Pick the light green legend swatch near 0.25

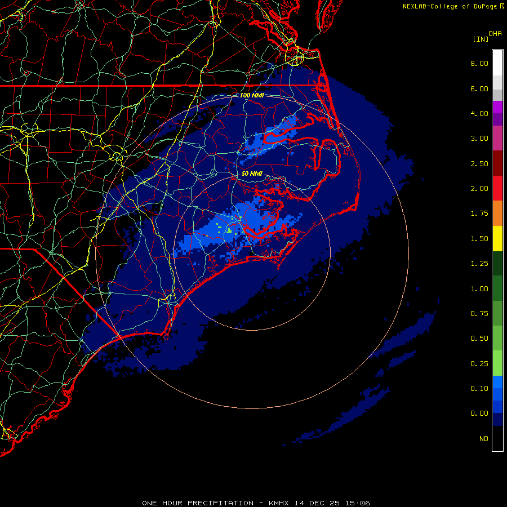[x=497, y=363]
